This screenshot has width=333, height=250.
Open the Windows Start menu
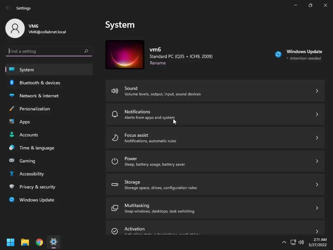(10, 242)
